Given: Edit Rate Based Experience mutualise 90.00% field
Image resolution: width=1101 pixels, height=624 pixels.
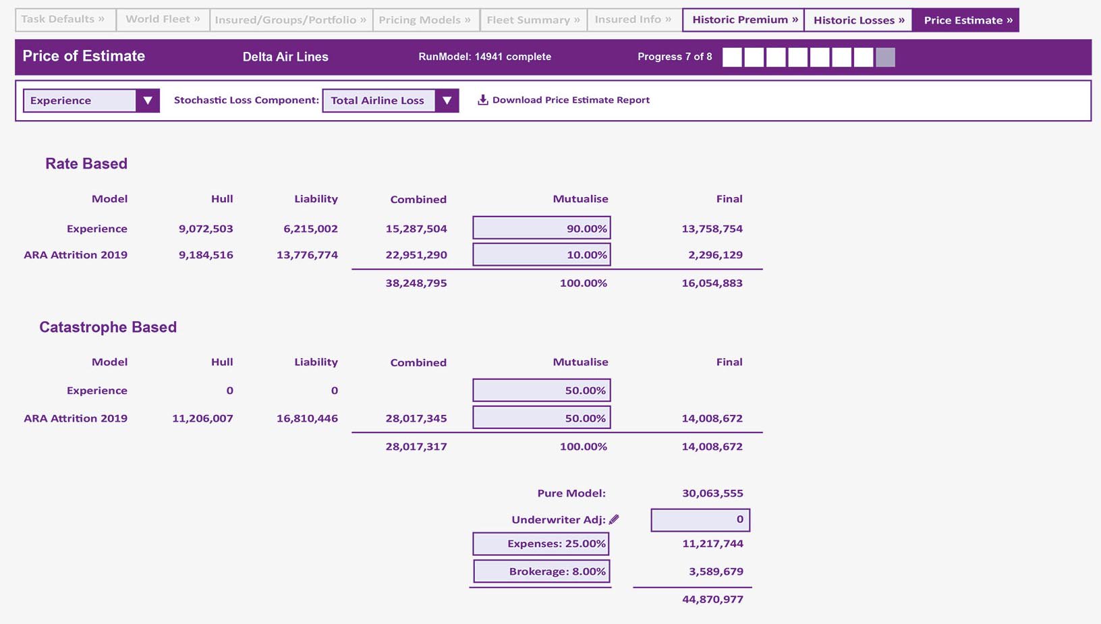Looking at the screenshot, I should point(542,228).
